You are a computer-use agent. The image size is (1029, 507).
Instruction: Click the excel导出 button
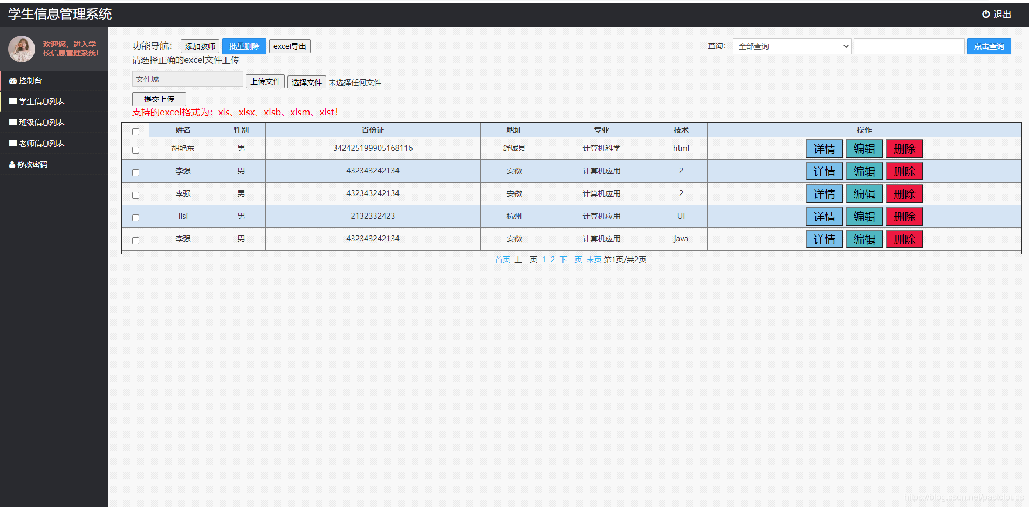[x=290, y=46]
